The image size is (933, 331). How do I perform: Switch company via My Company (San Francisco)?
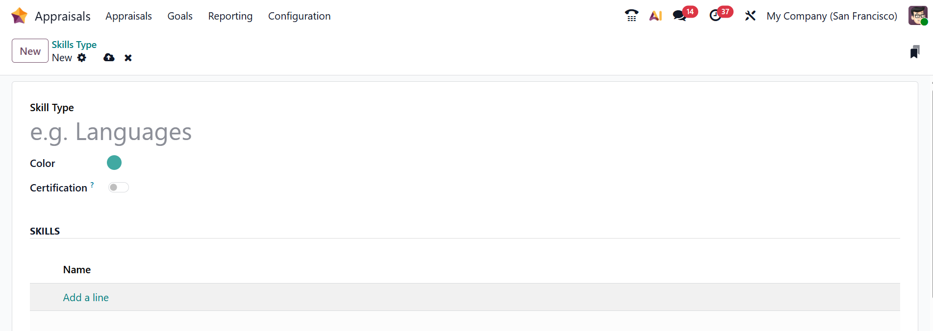click(x=832, y=16)
